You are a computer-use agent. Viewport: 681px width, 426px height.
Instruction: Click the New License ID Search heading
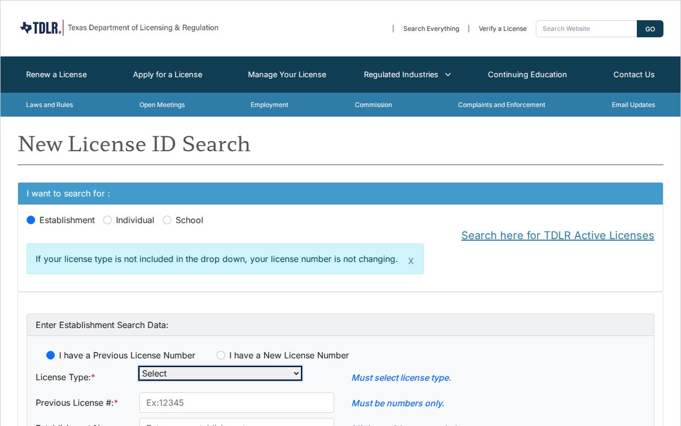[134, 144]
